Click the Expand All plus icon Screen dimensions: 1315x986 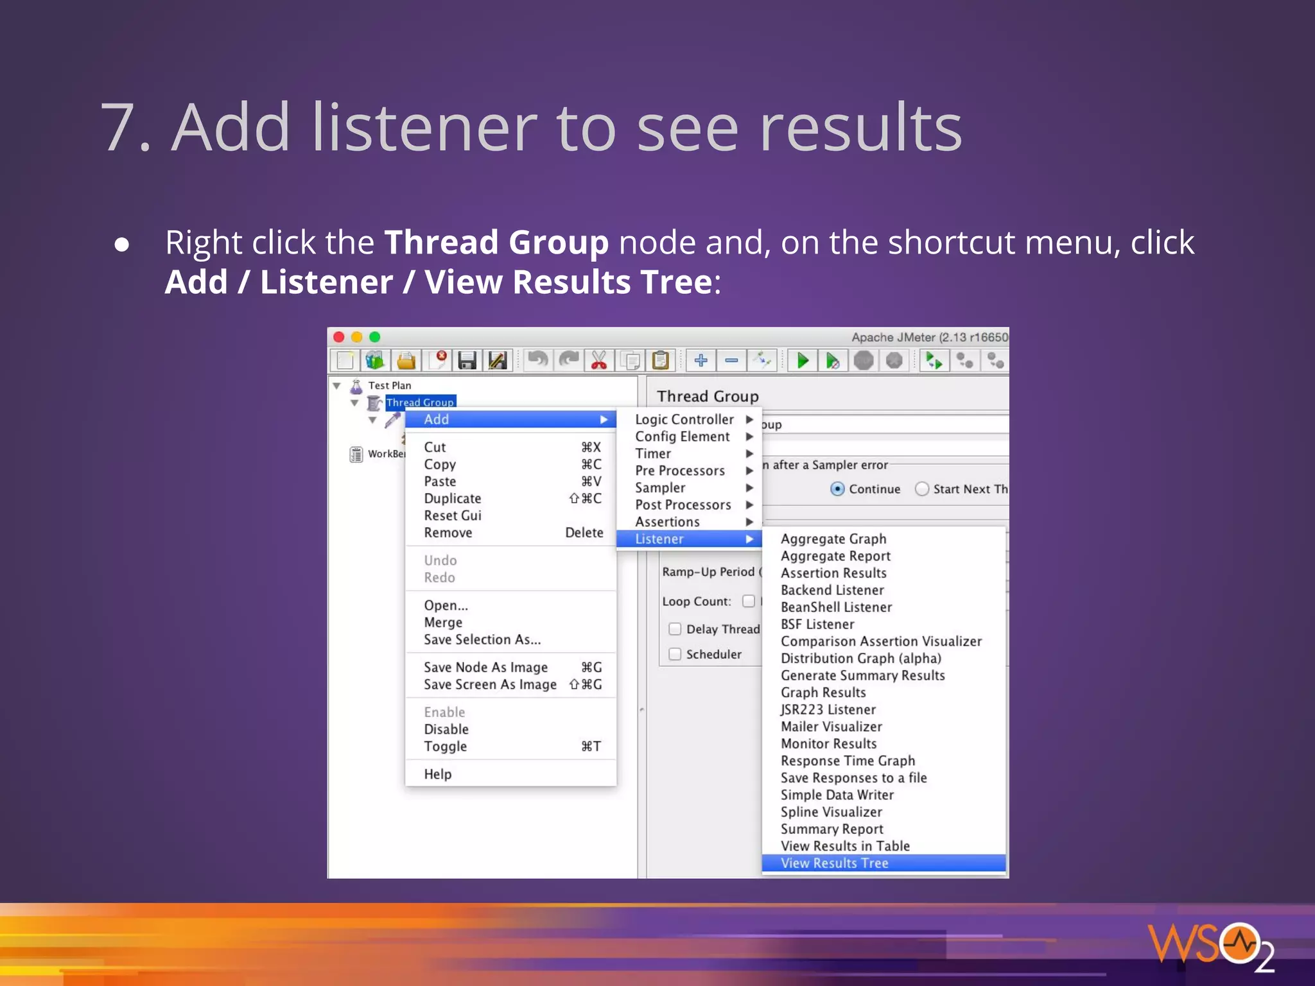(x=701, y=361)
